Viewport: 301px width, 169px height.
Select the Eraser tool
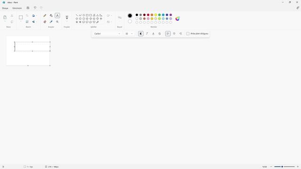(x=45, y=22)
